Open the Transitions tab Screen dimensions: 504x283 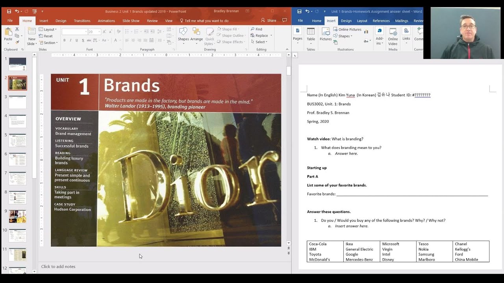coord(82,21)
